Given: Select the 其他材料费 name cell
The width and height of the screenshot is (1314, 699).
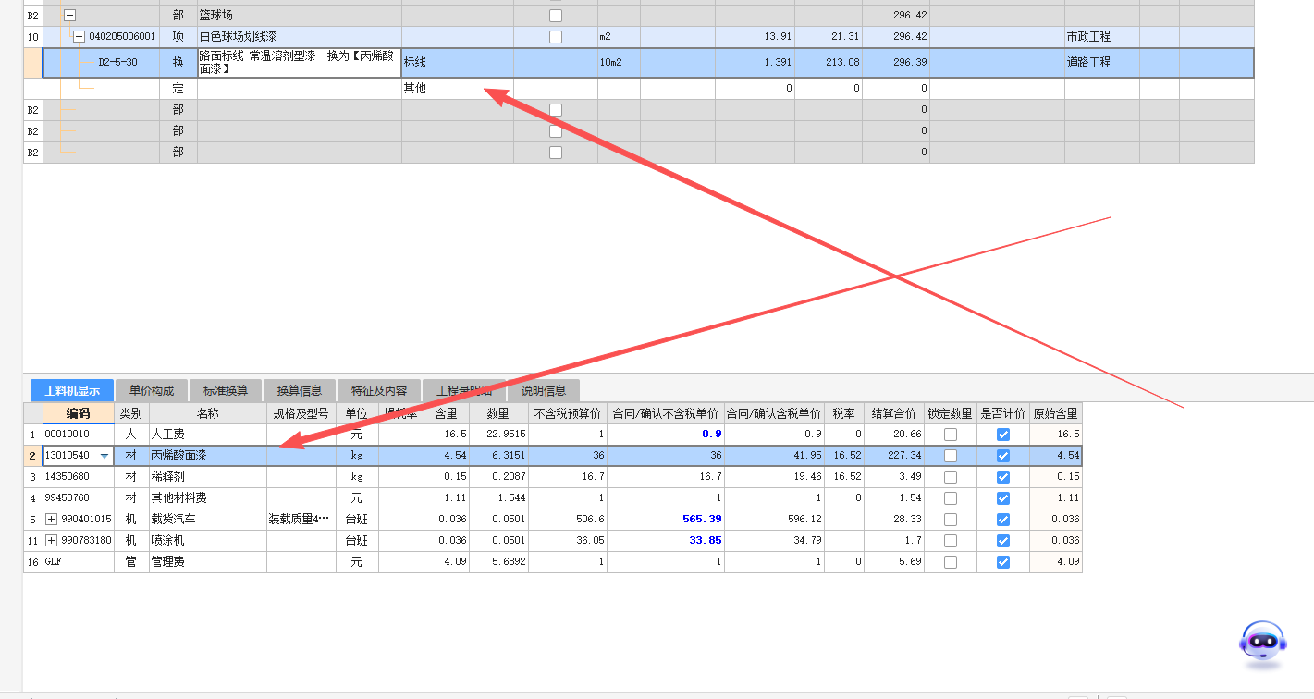Looking at the screenshot, I should coord(208,498).
